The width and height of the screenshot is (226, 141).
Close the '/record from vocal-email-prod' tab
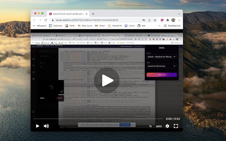click(86, 14)
